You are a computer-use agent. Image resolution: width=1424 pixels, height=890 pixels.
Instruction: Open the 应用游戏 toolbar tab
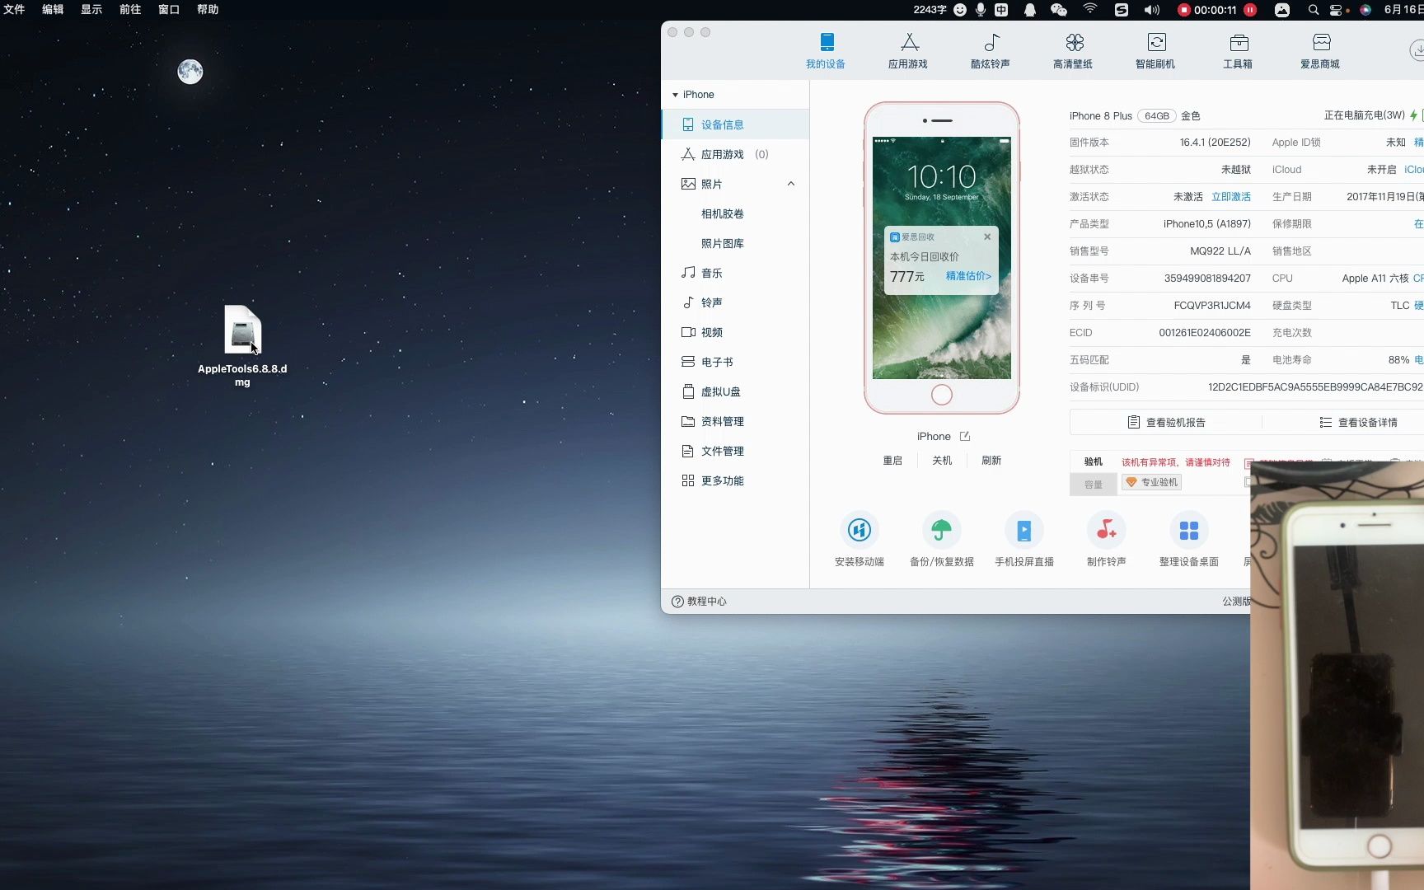(908, 50)
